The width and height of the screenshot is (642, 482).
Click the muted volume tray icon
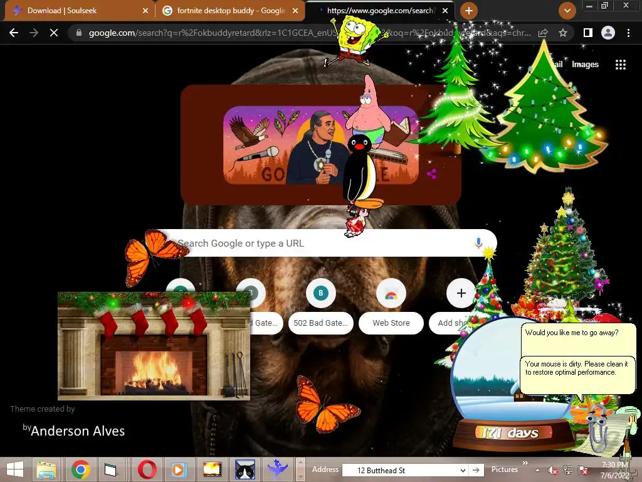pyautogui.click(x=552, y=471)
